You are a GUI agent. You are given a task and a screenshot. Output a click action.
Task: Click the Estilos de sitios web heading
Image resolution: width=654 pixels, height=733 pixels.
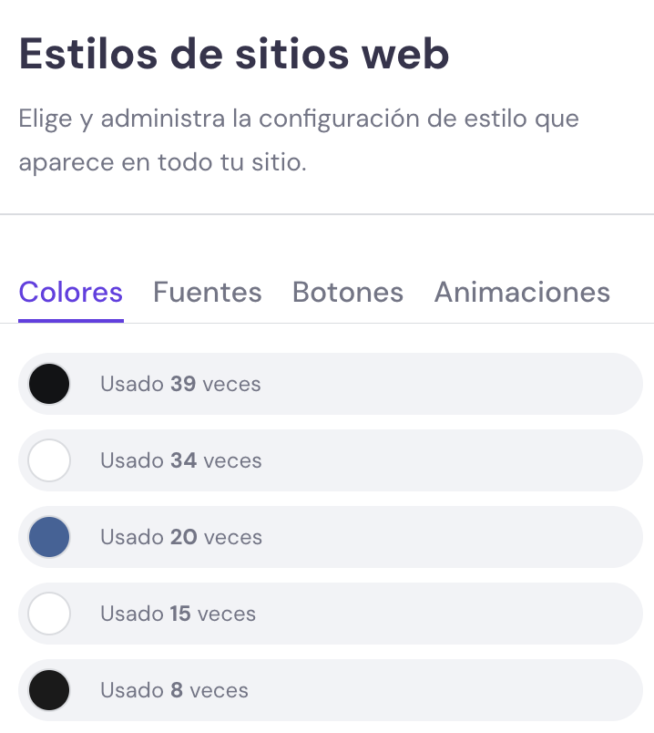(x=233, y=53)
